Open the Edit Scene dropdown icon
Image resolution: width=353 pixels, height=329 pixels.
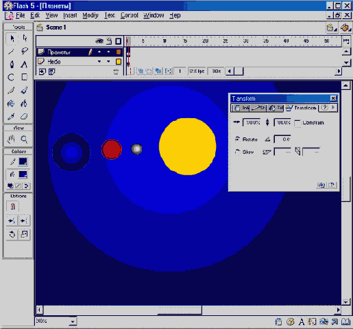332,28
